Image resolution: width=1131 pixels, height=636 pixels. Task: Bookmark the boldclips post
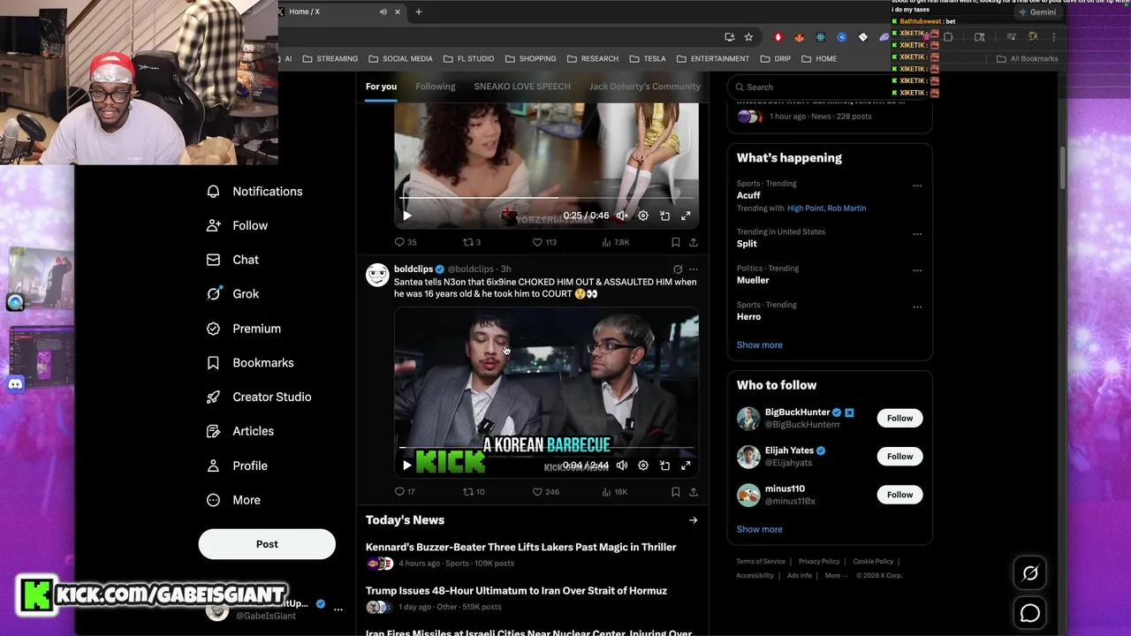point(675,492)
